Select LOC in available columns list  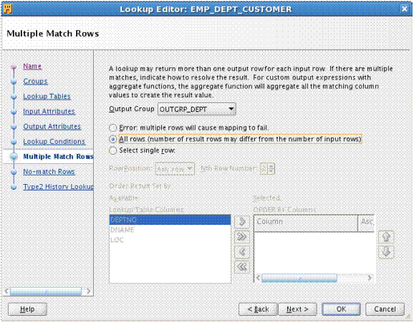tap(170, 240)
